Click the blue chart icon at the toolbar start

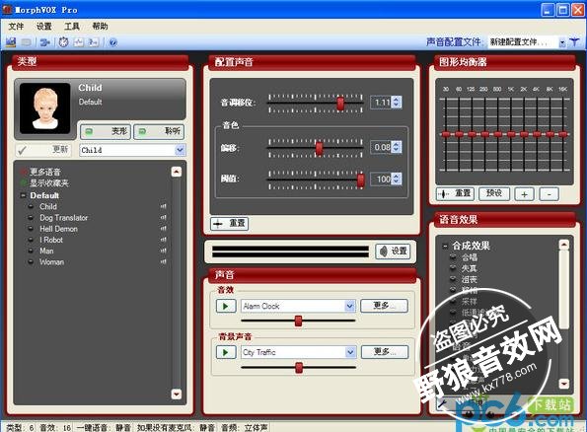click(11, 42)
